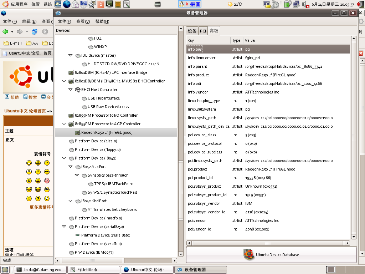Viewport: 365px width, 274px height.
Task: Switch to the PCI tab
Action: [203, 31]
